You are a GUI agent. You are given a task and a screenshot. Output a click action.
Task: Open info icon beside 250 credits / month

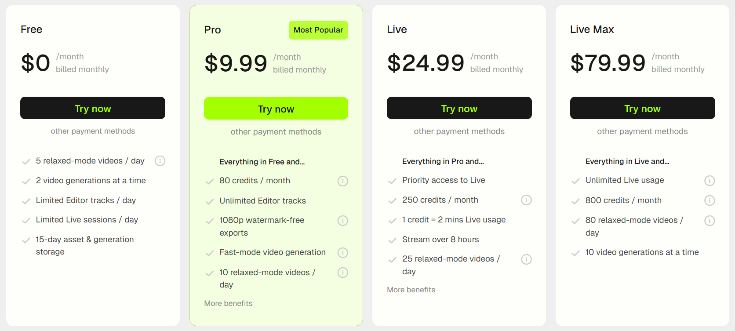click(527, 200)
